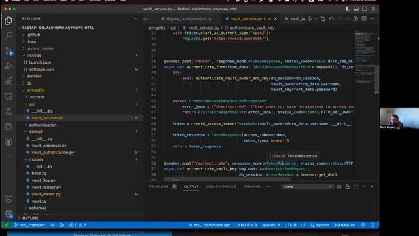Collapse the gringotts folder
The width and height of the screenshot is (419, 236).
point(35,90)
